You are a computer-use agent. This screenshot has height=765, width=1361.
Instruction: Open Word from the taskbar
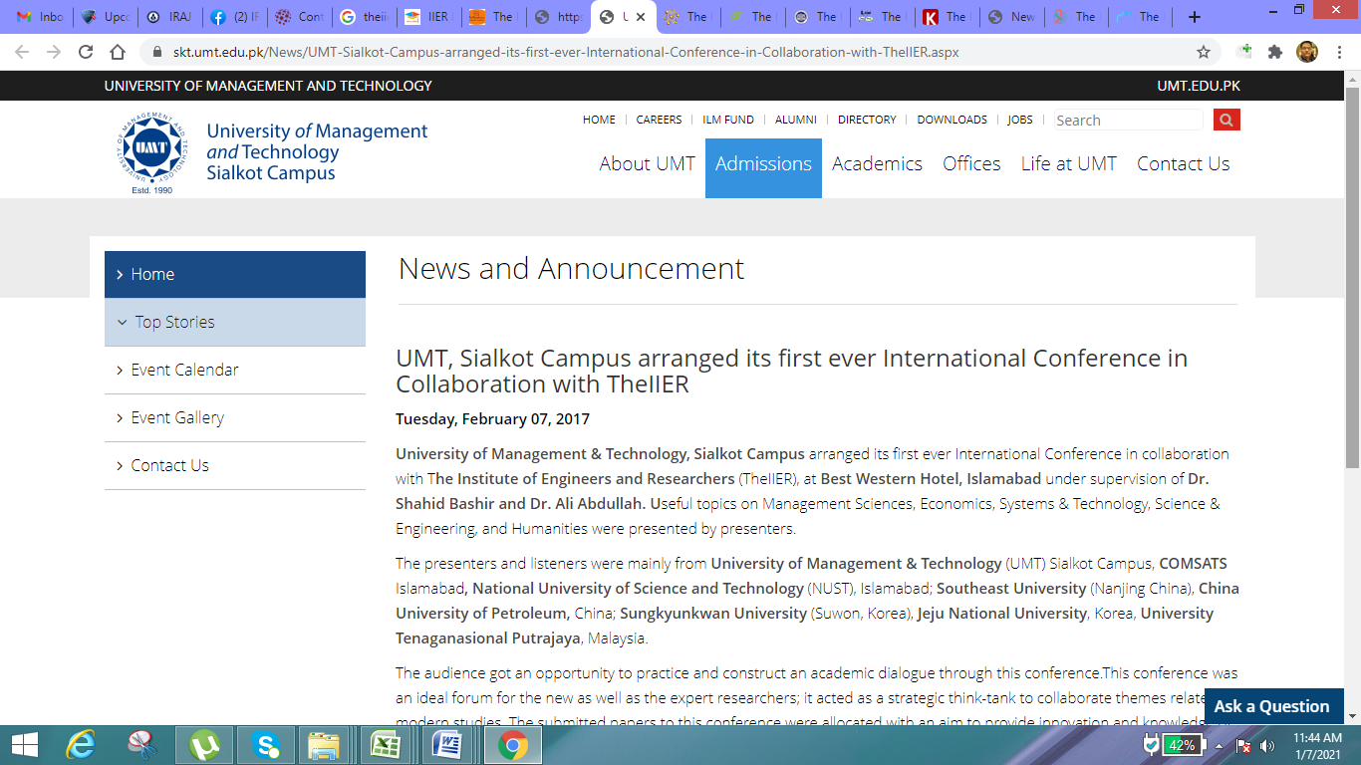(446, 744)
